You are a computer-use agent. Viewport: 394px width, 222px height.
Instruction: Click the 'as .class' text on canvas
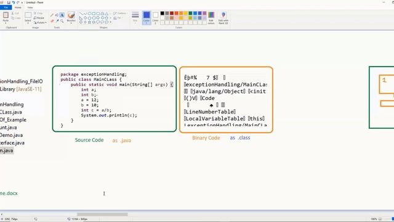pos(240,138)
